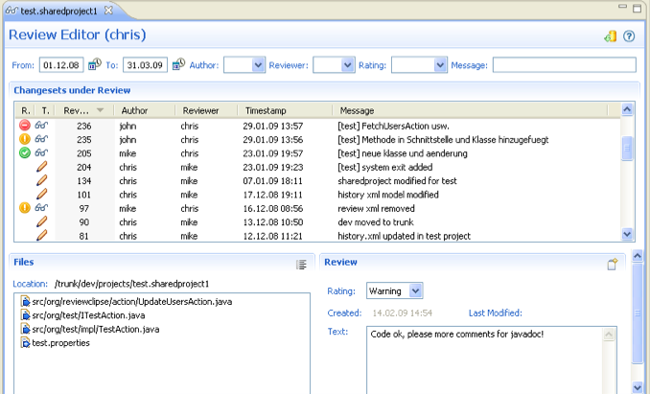Viewport: 650px width, 394px height.
Task: Click the glasses review icon for revision 236
Action: point(41,125)
